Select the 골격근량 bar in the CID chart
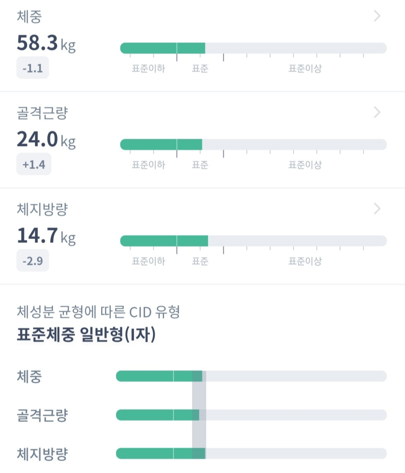The width and height of the screenshot is (405, 473). pos(157,415)
